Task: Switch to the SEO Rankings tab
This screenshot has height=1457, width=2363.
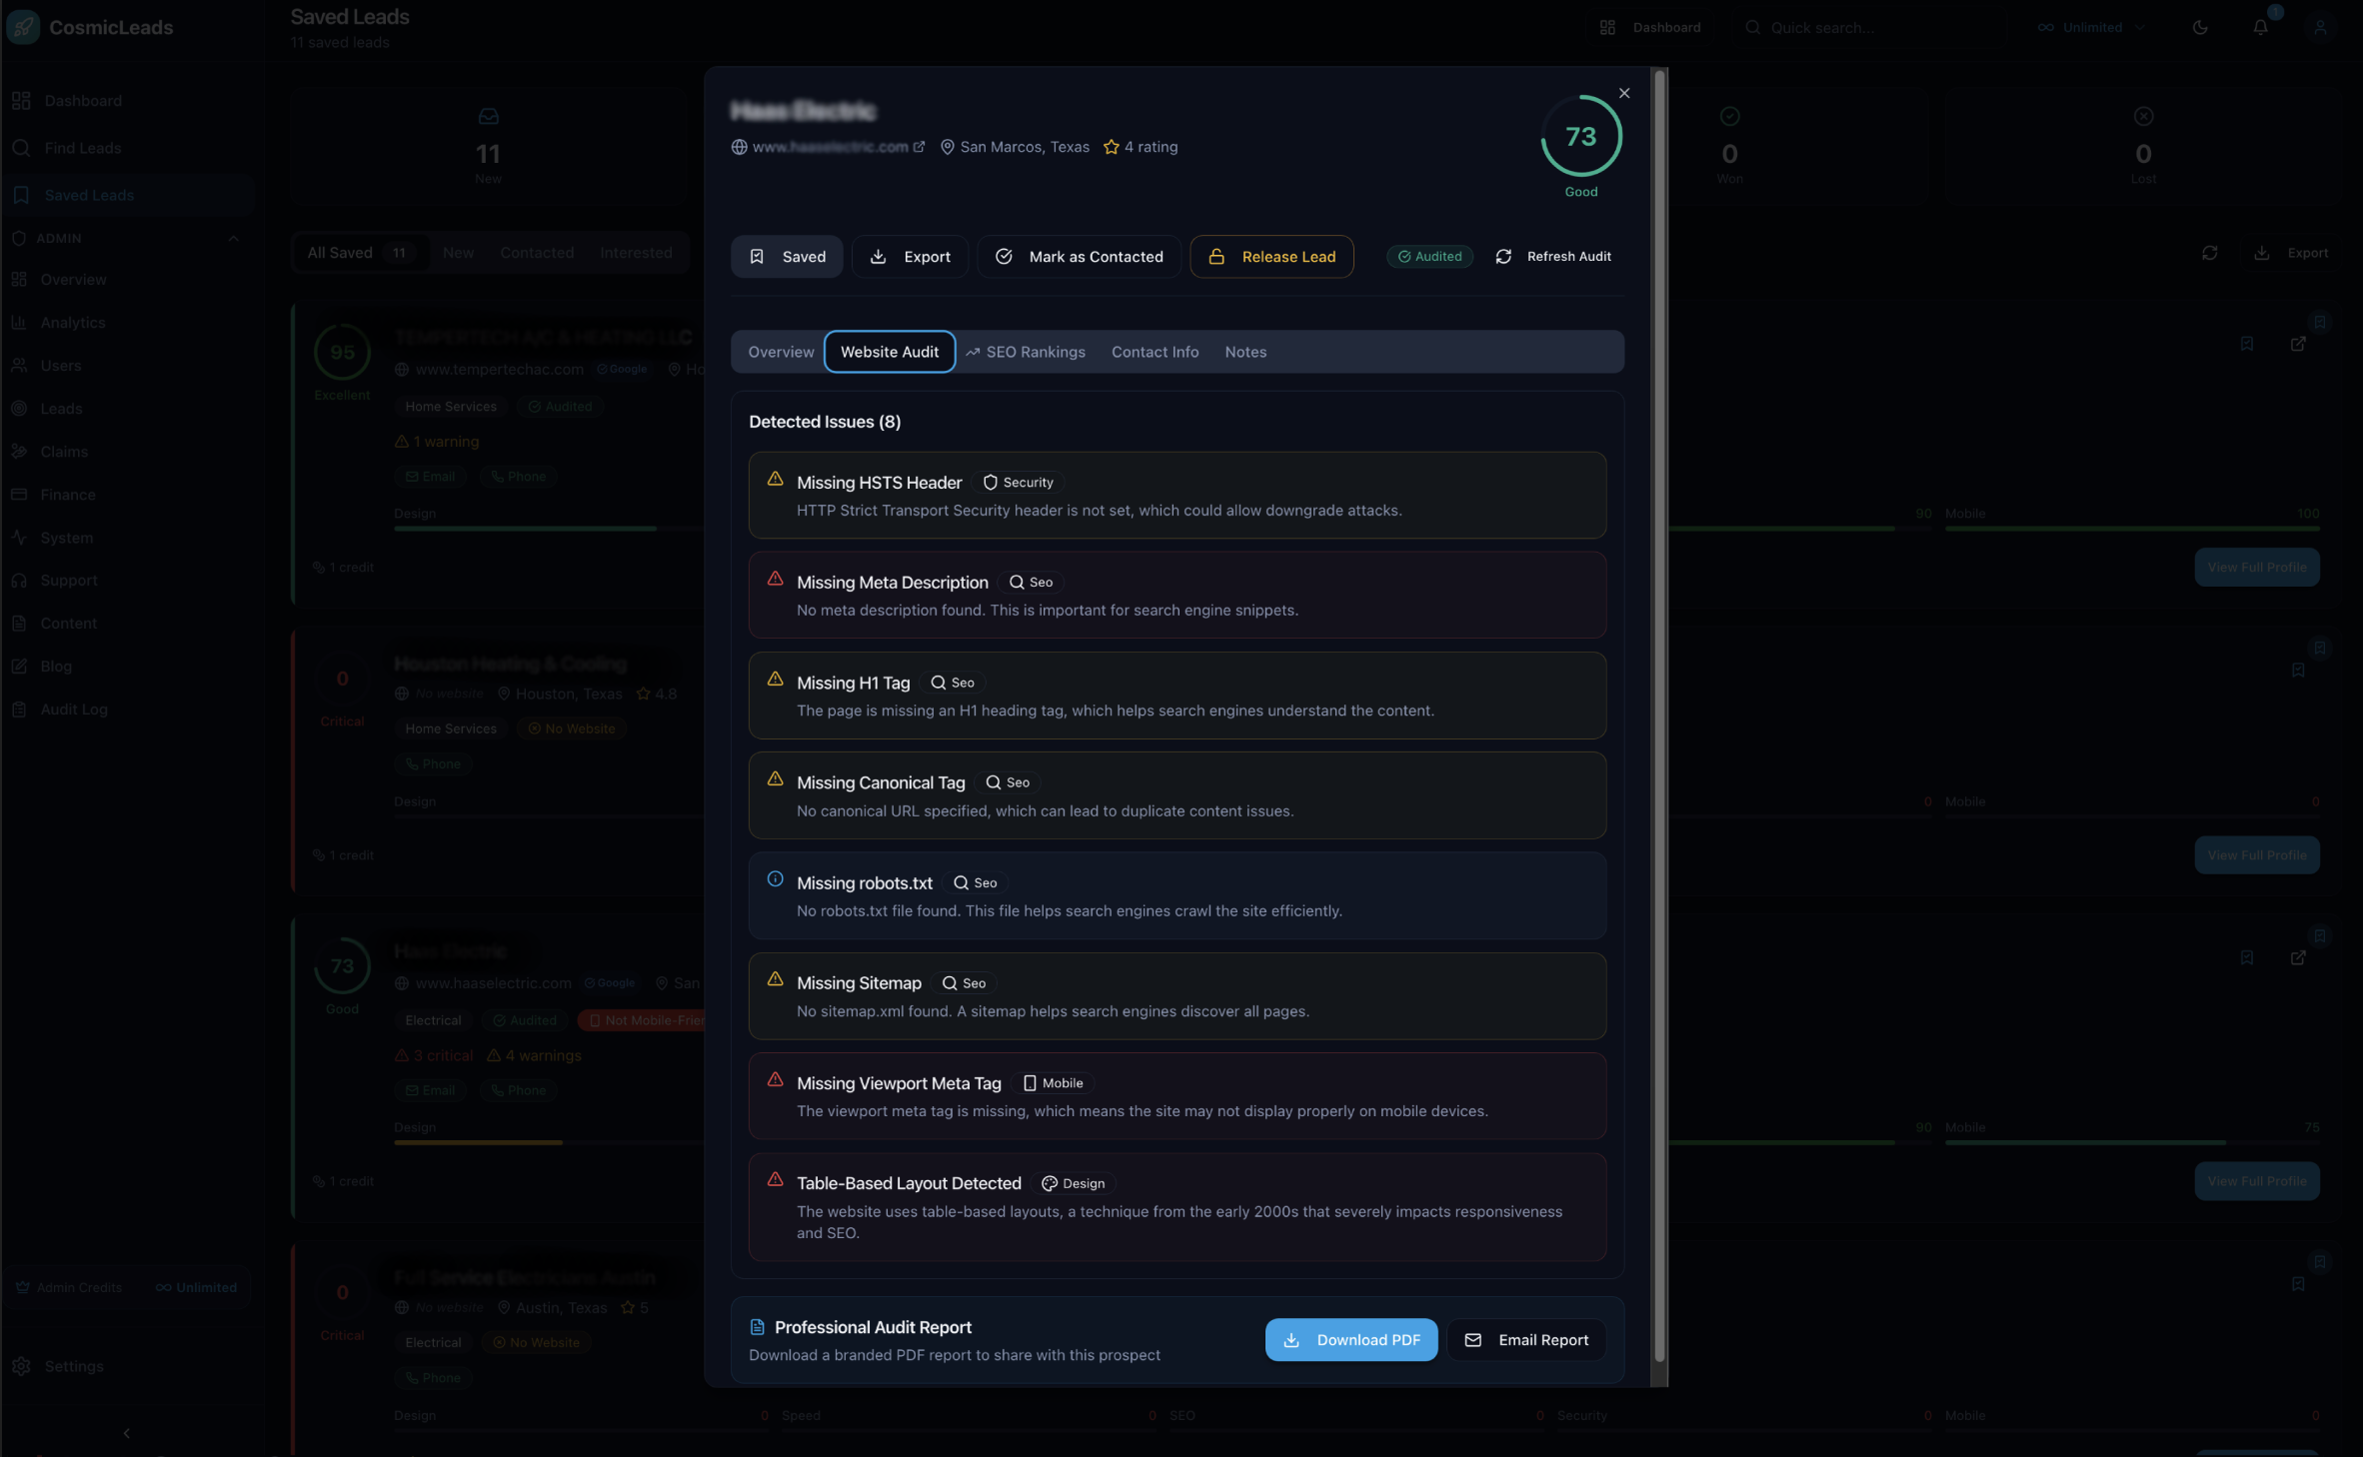Action: 1026,352
